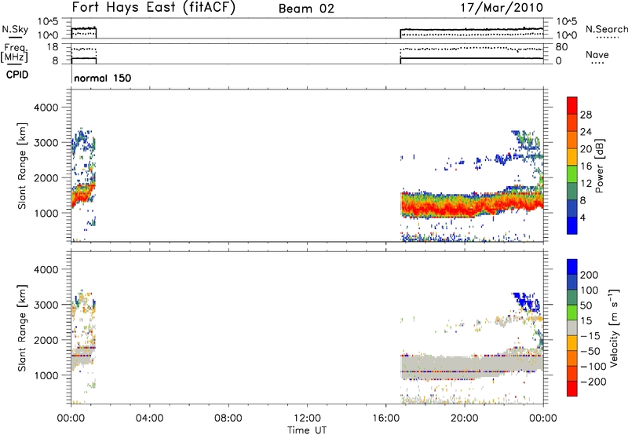Click '1000' on velocity panel range axis

tap(46, 375)
